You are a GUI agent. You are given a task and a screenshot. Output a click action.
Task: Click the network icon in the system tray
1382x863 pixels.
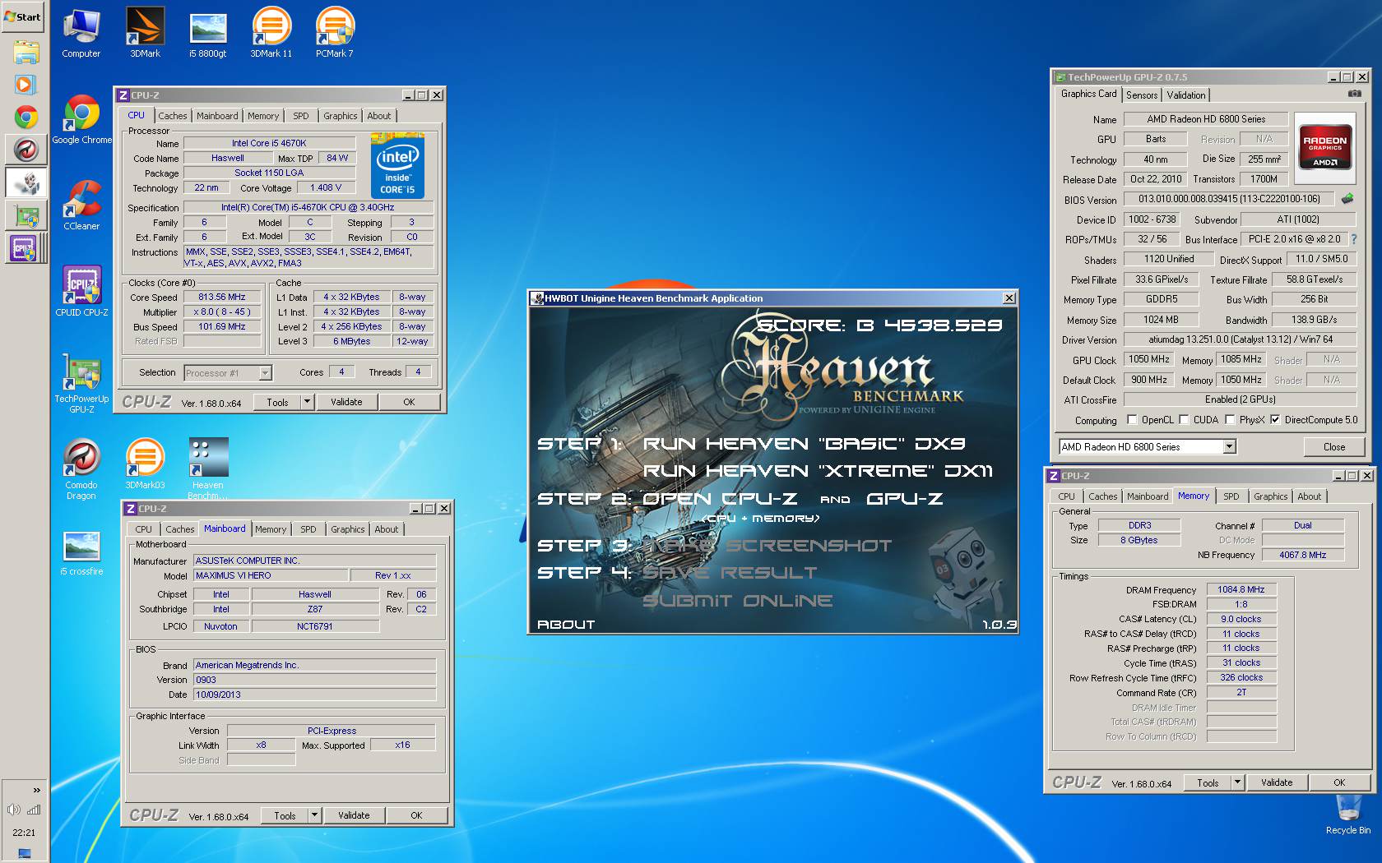[x=34, y=810]
